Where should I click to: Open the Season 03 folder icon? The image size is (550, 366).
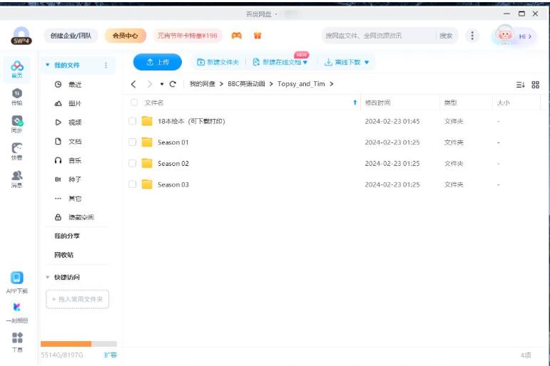[x=147, y=184]
